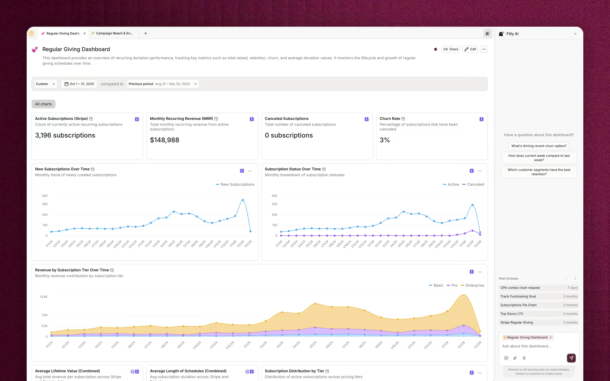Select the All charts filter tab
This screenshot has height=381, width=610.
point(43,104)
